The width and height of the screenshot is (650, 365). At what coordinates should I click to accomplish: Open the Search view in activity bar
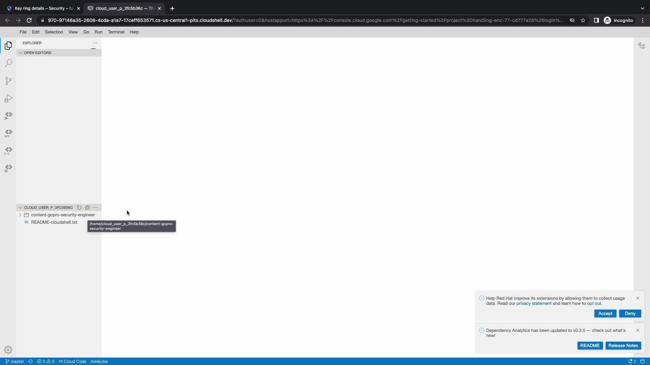click(8, 63)
